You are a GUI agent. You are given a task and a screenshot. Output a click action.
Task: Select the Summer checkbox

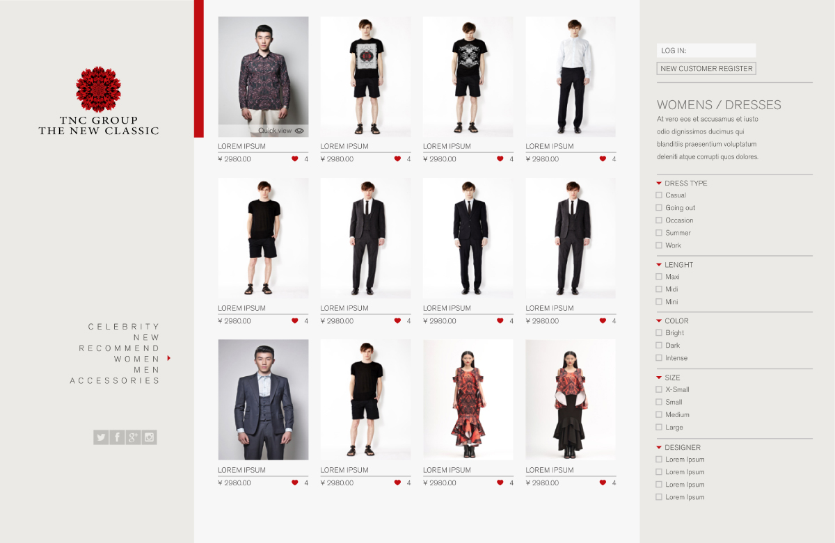tap(659, 233)
